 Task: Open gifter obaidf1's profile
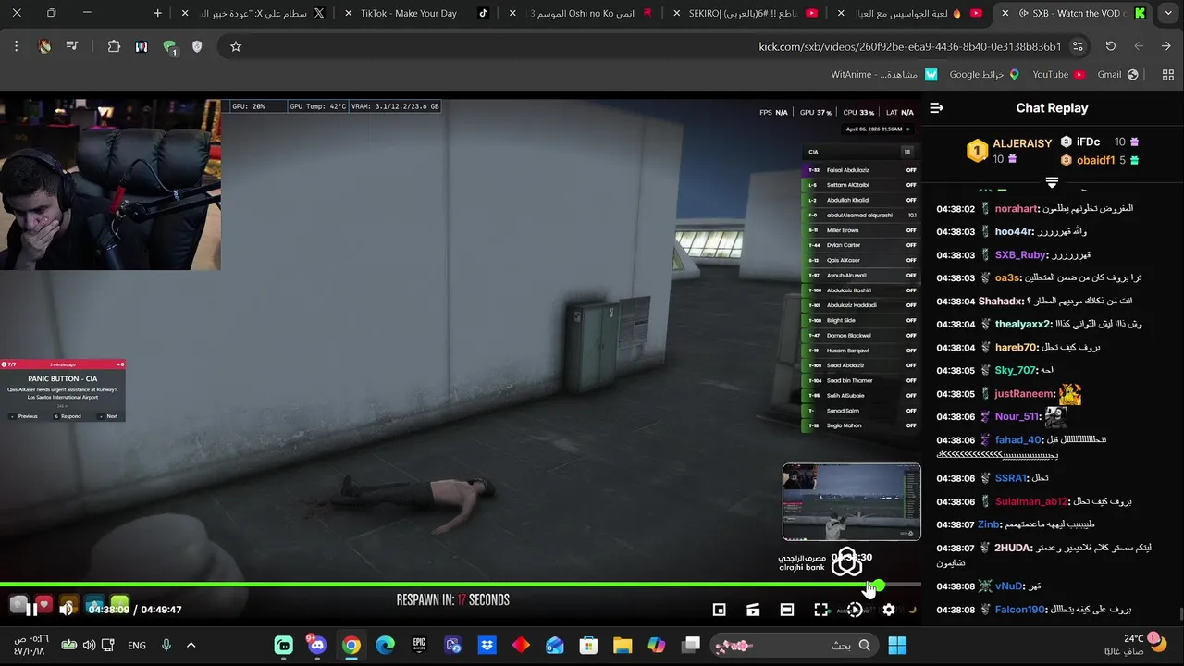pyautogui.click(x=1095, y=160)
